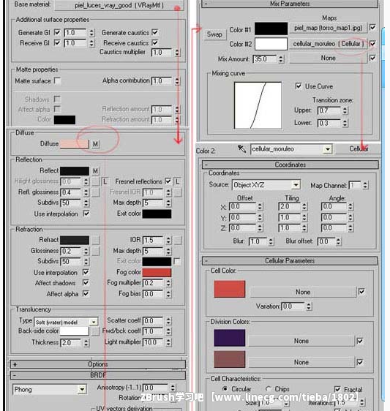The height and width of the screenshot is (411, 390).
Task: Open the purple Division Color swatch
Action: (230, 338)
